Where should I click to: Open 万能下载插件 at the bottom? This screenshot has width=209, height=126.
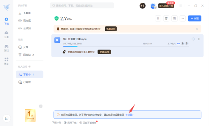pyautogui.click(x=88, y=123)
